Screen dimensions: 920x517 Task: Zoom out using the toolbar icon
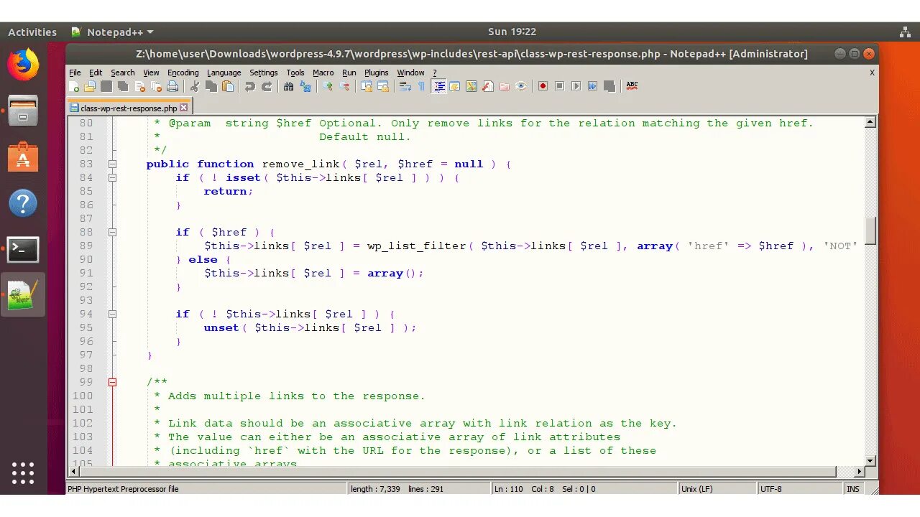tap(344, 86)
